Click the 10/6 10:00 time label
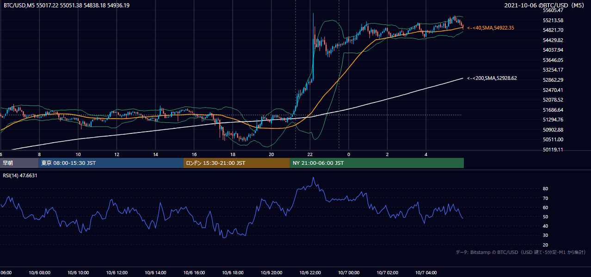The height and width of the screenshot is (277, 591). click(x=78, y=273)
